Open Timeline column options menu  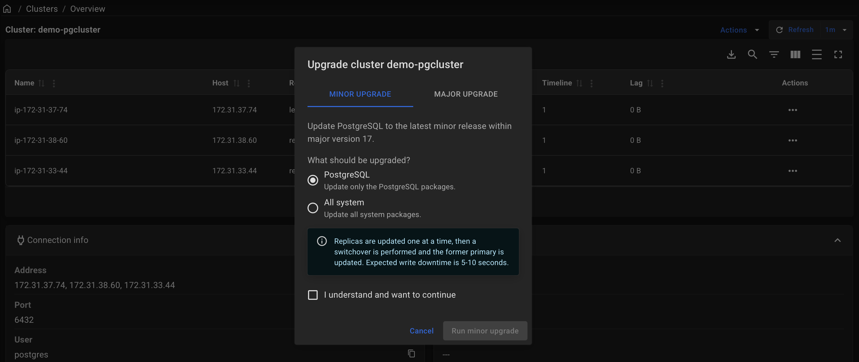tap(591, 83)
